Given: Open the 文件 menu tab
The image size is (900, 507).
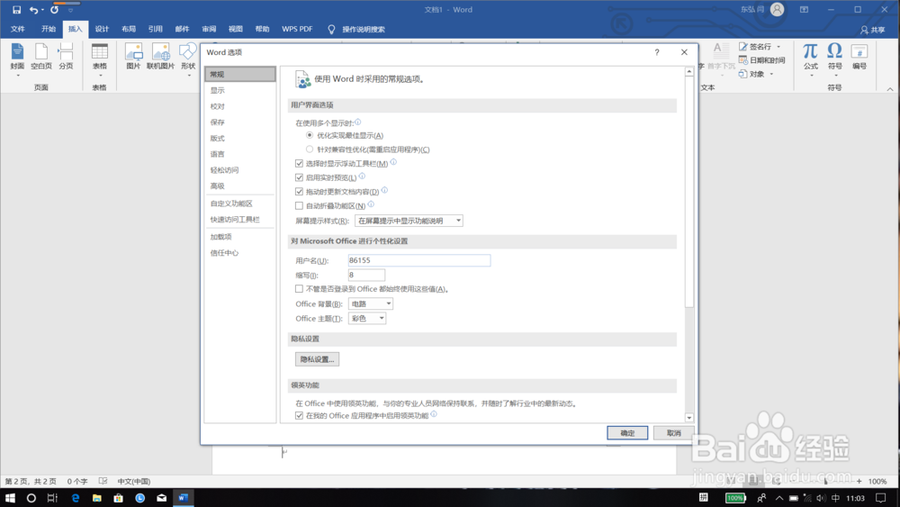Looking at the screenshot, I should pyautogui.click(x=18, y=30).
